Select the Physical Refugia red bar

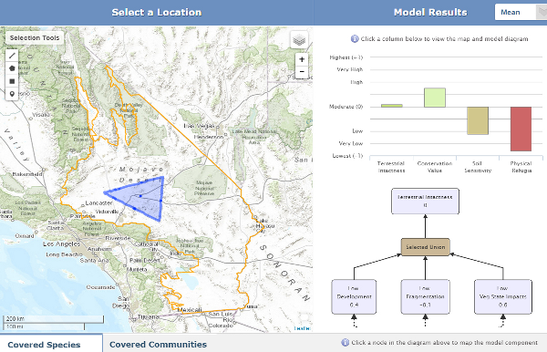pyautogui.click(x=521, y=129)
